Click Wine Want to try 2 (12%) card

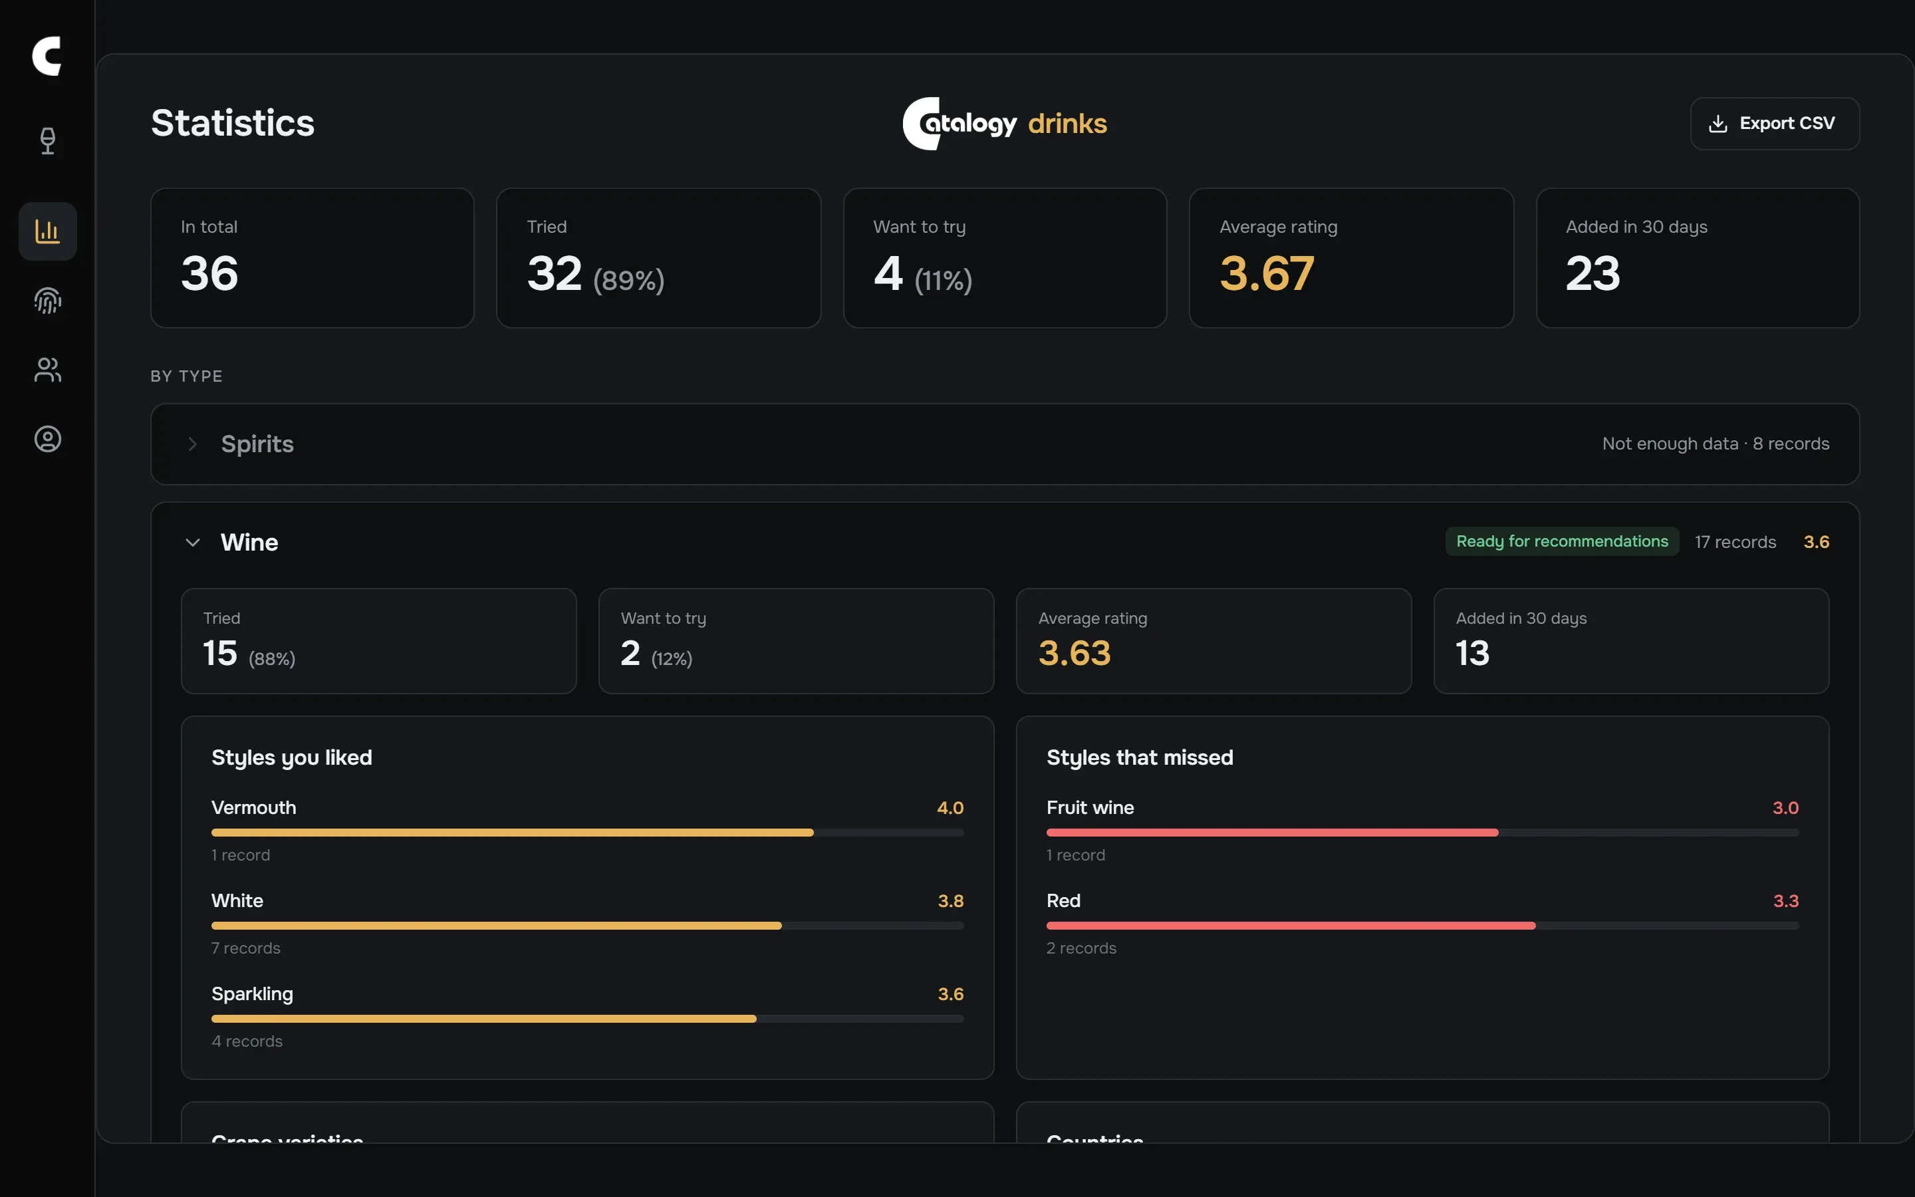(796, 641)
